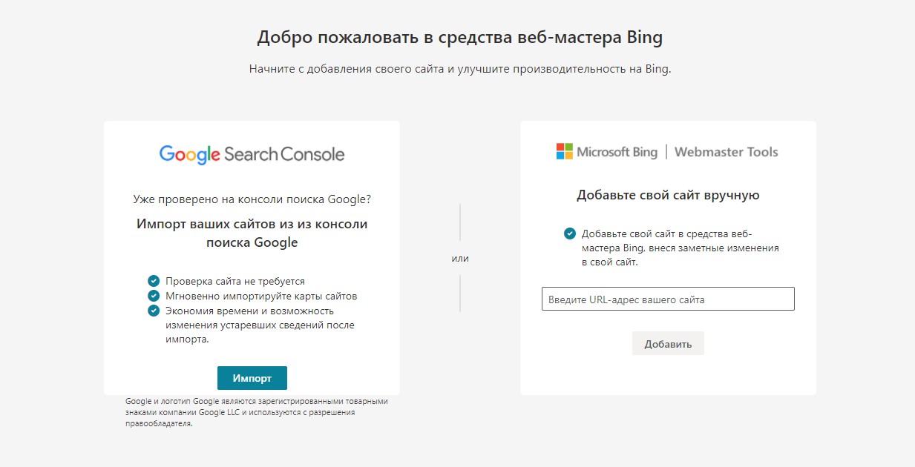The width and height of the screenshot is (915, 467).
Task: Click the heading Добро пожаловать в средства веб-мастера Bing
Action: tap(459, 38)
